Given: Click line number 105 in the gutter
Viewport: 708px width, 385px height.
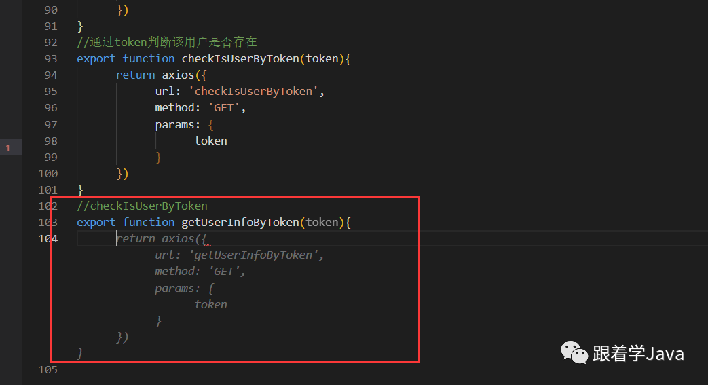Looking at the screenshot, I should (x=48, y=369).
